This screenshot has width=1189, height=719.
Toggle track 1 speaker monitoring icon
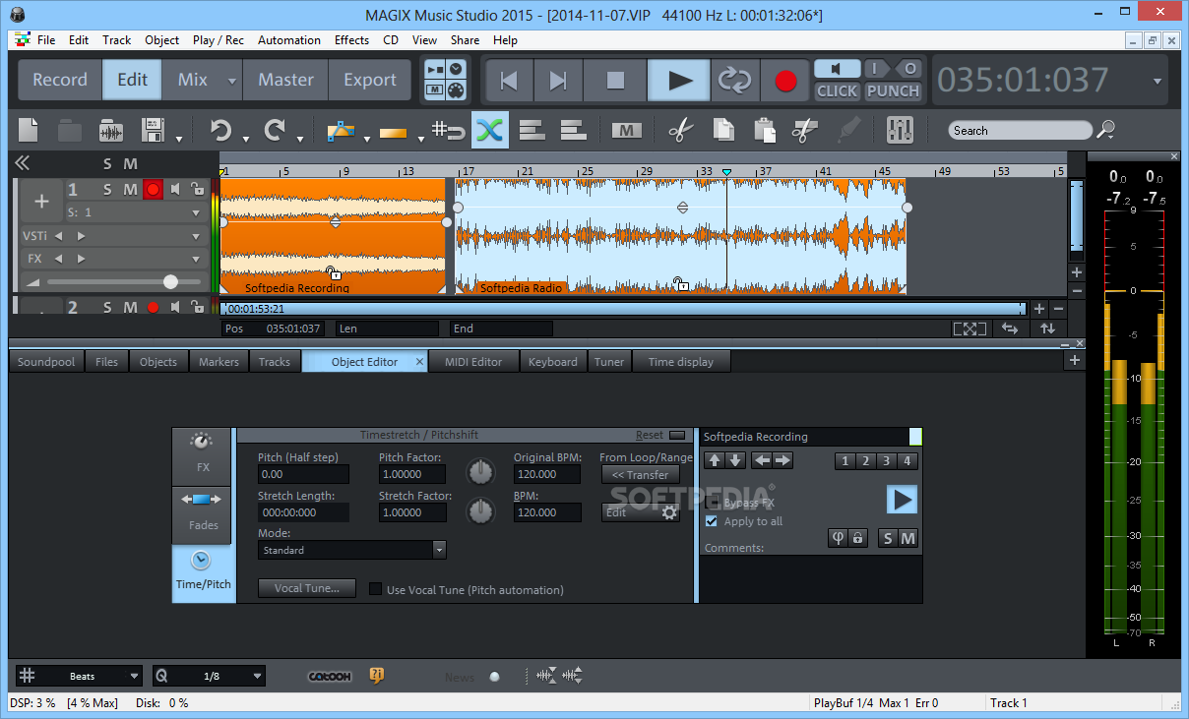point(175,190)
